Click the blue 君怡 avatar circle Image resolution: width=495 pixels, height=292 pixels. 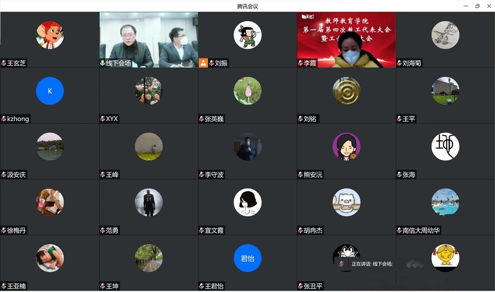(x=248, y=258)
